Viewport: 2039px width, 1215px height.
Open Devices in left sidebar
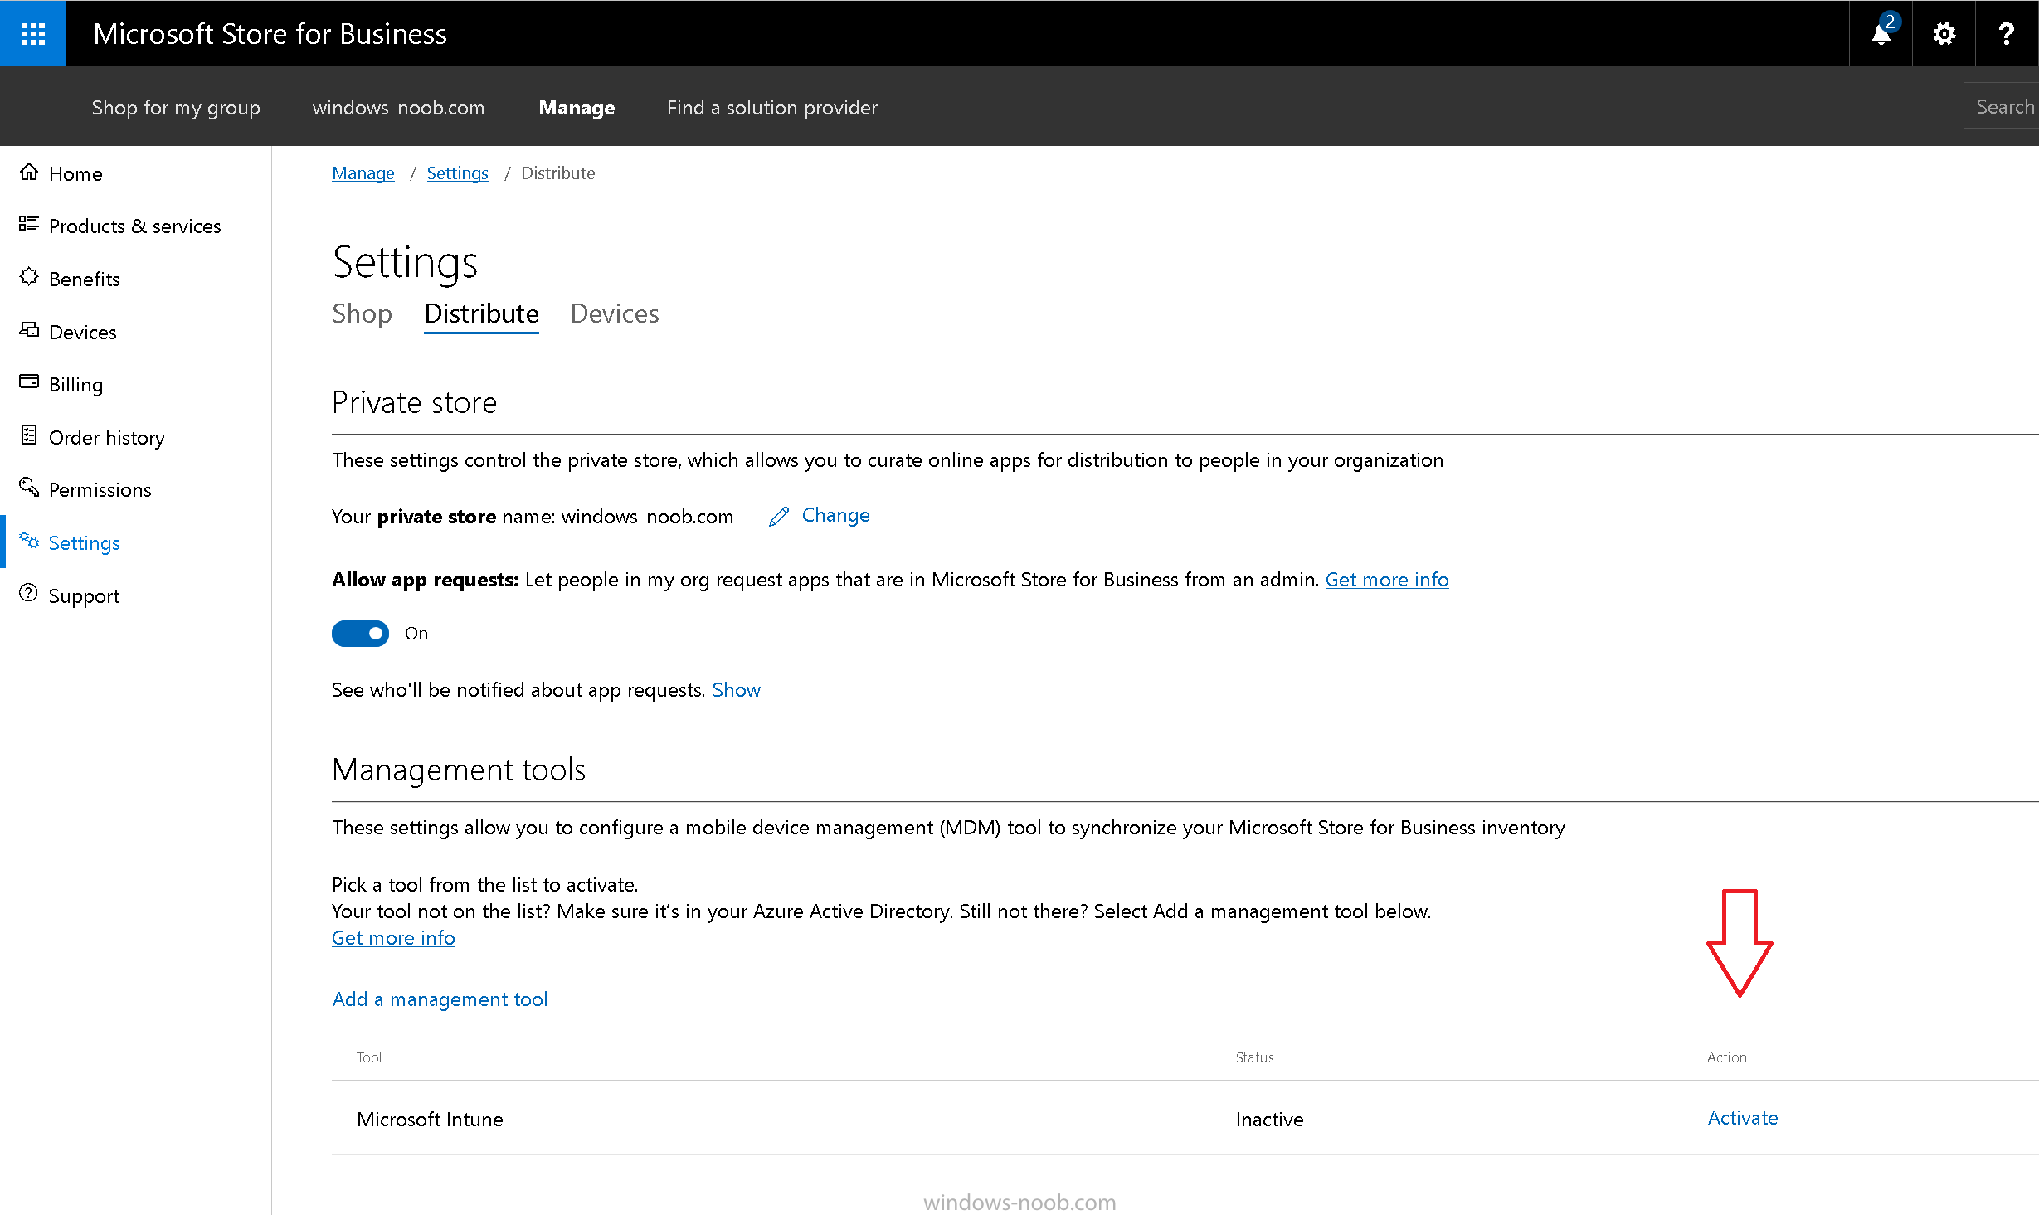click(83, 333)
